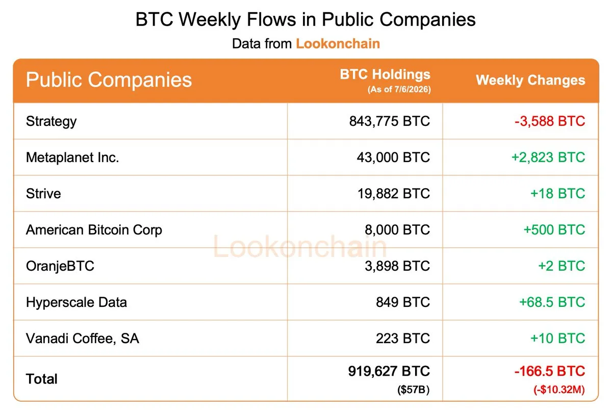Click the +2,823 BTC green value
Viewport: 612px width, 417px height.
click(x=548, y=158)
